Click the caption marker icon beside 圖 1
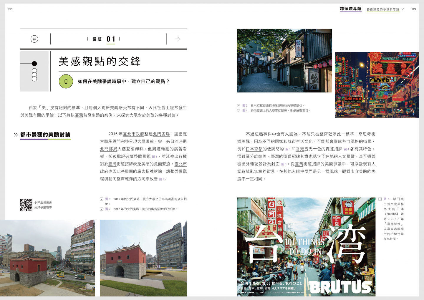424x300 pixels. click(102, 199)
